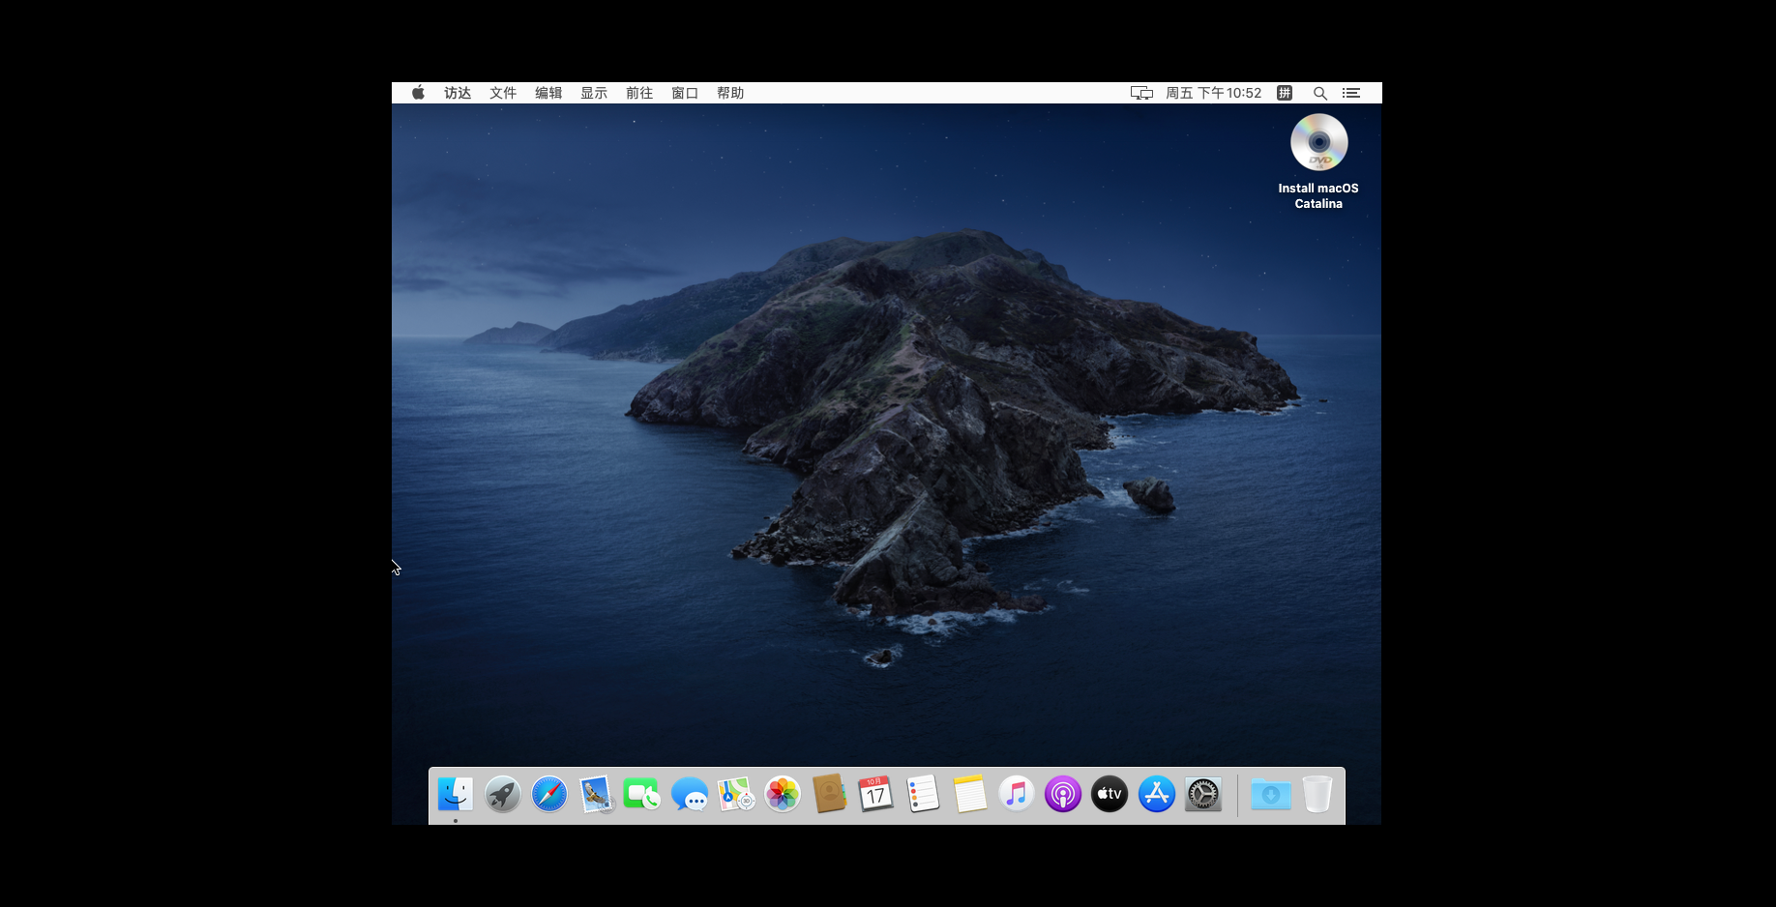1776x907 pixels.
Task: Open the 显示 menu
Action: [594, 93]
